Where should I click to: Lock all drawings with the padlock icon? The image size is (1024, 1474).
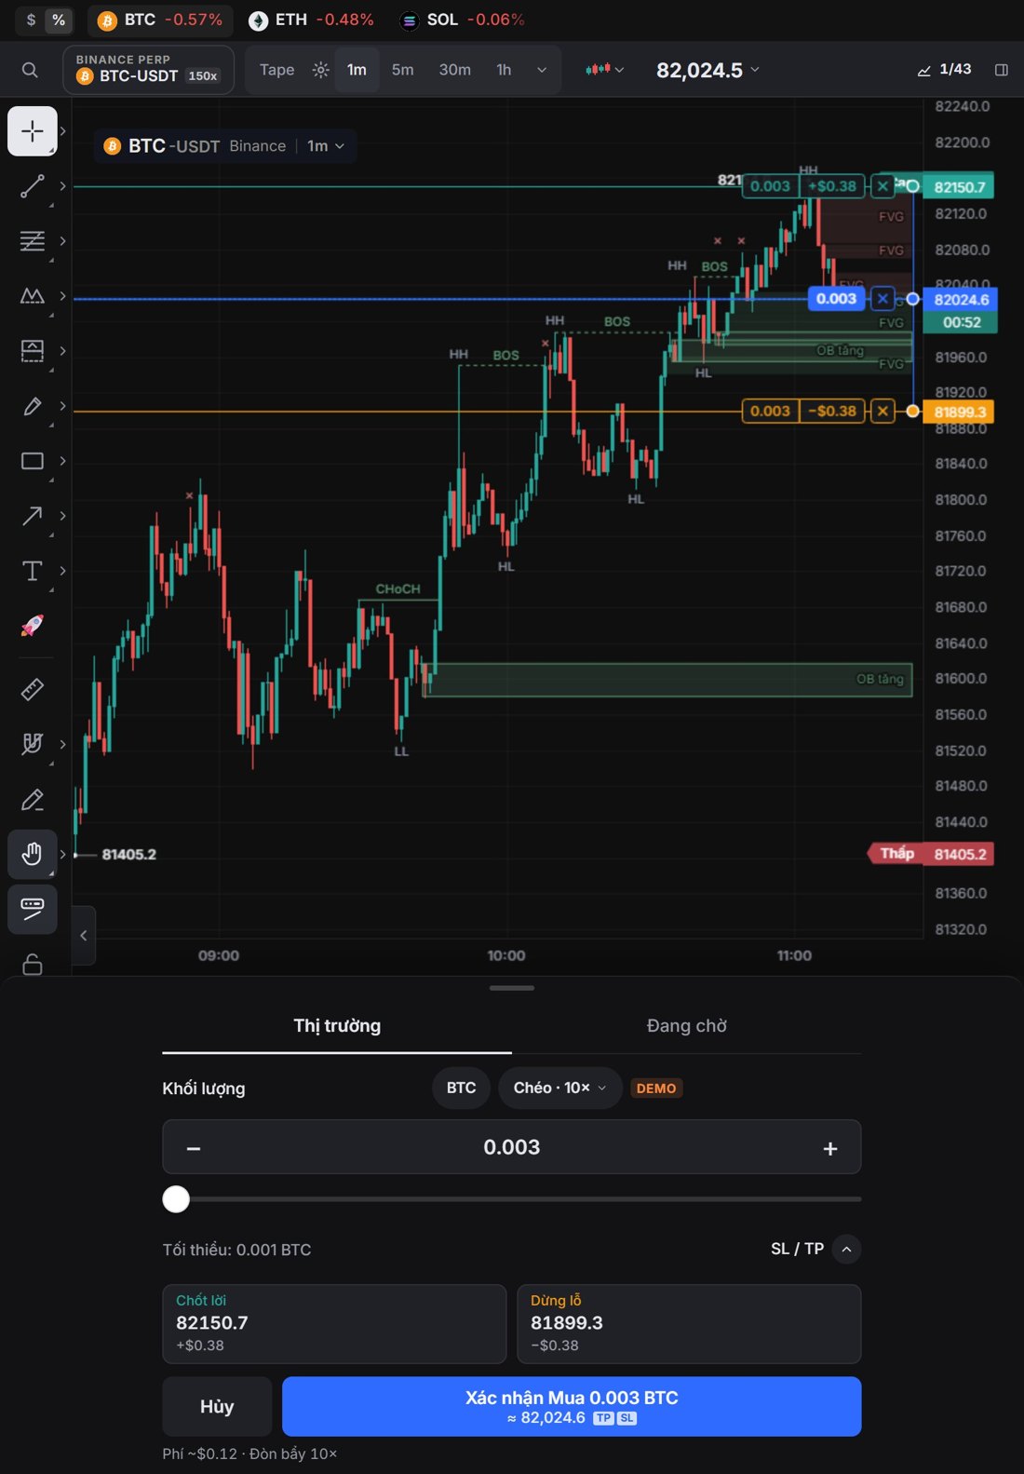tap(33, 964)
